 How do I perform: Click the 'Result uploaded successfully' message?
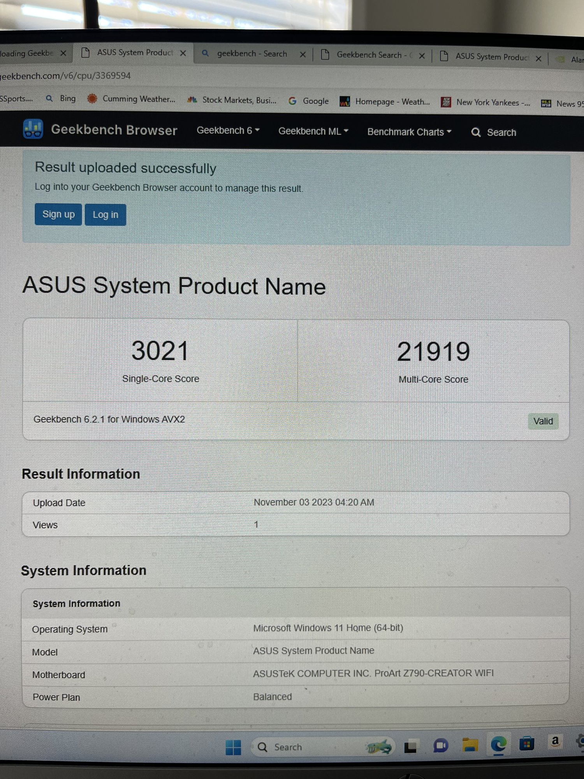tap(125, 168)
